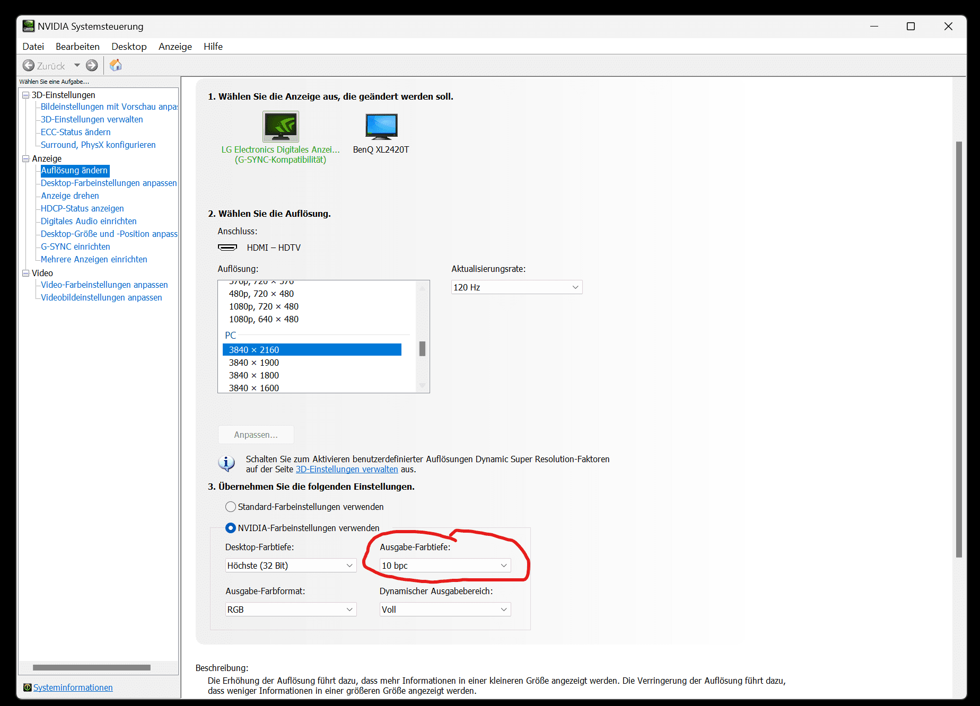
Task: Open the Aktualisierungsrate 120 Hz dropdown
Action: click(517, 287)
